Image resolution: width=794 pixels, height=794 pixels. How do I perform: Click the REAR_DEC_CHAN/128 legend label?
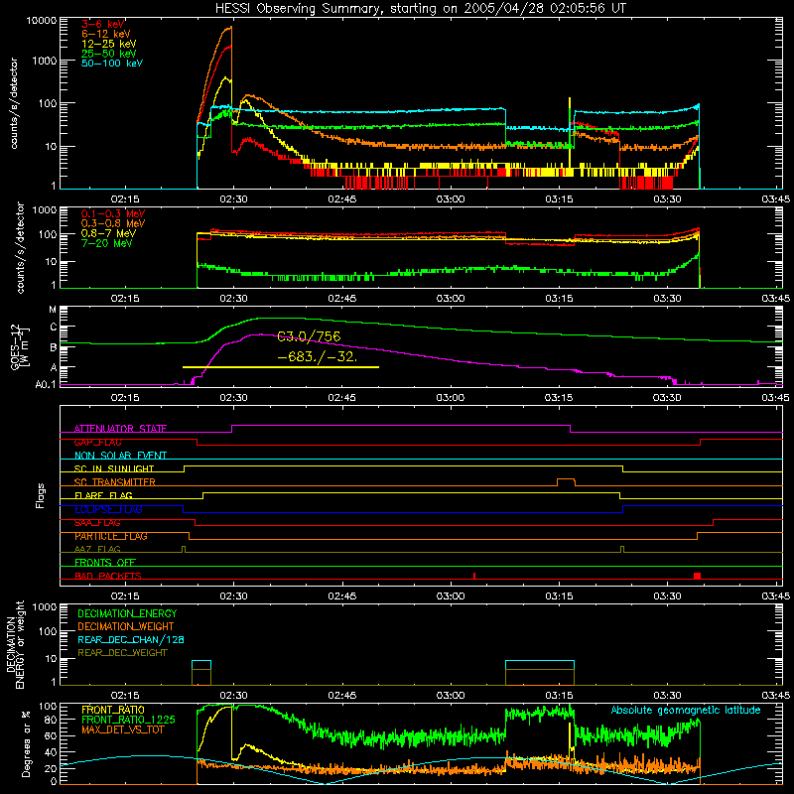point(131,639)
